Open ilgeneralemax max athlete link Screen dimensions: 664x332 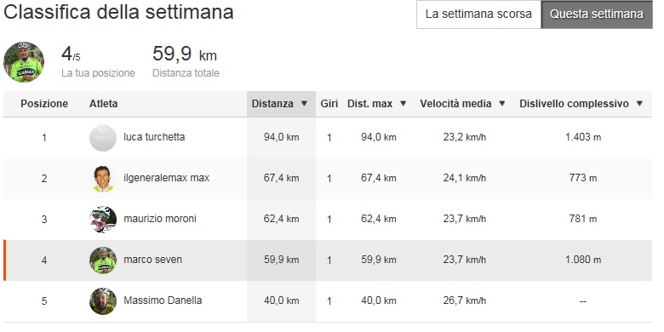[166, 178]
